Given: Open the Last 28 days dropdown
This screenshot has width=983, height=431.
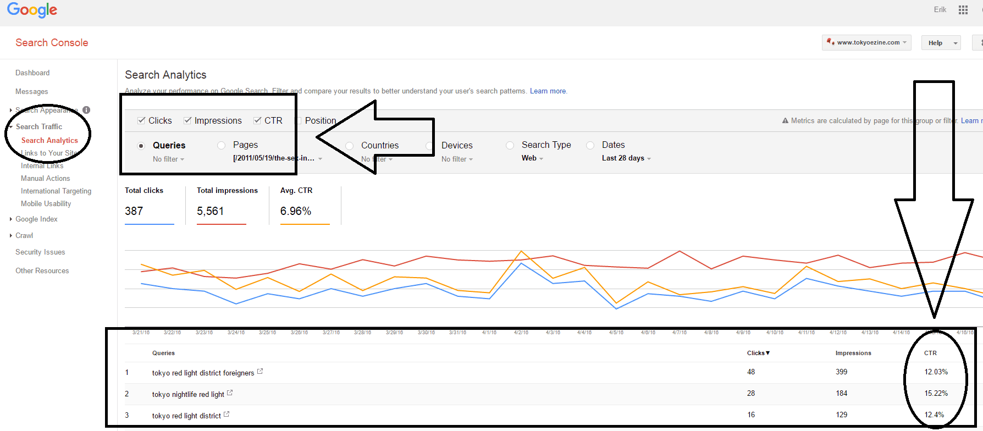Looking at the screenshot, I should click(626, 158).
